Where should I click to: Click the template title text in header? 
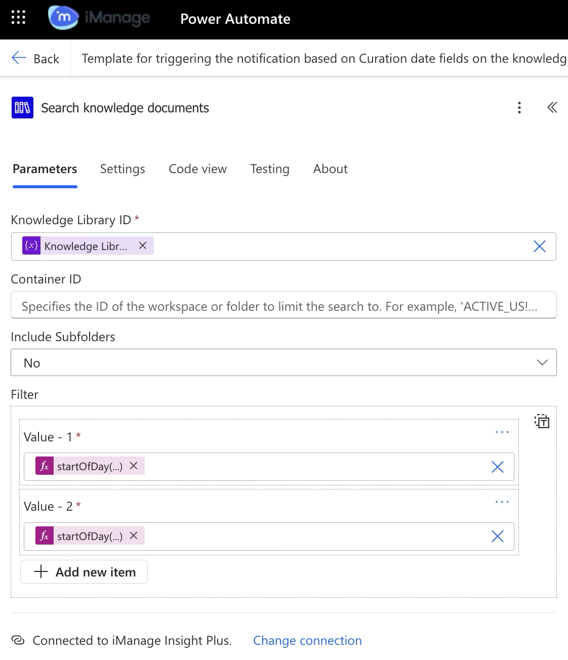324,59
